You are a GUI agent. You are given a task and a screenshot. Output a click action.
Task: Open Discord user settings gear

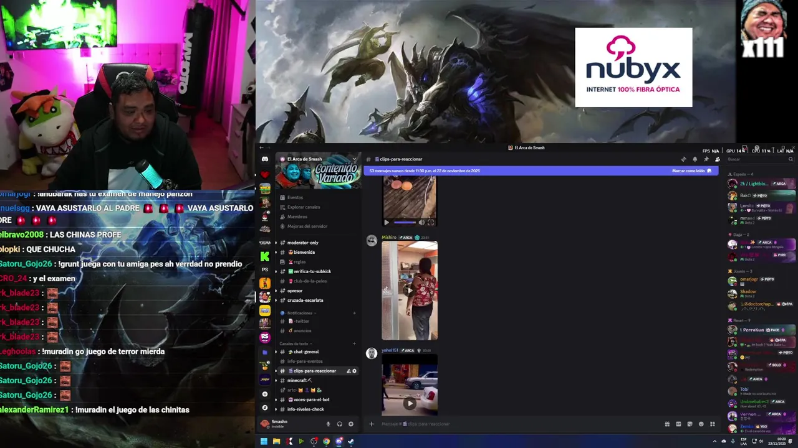350,424
